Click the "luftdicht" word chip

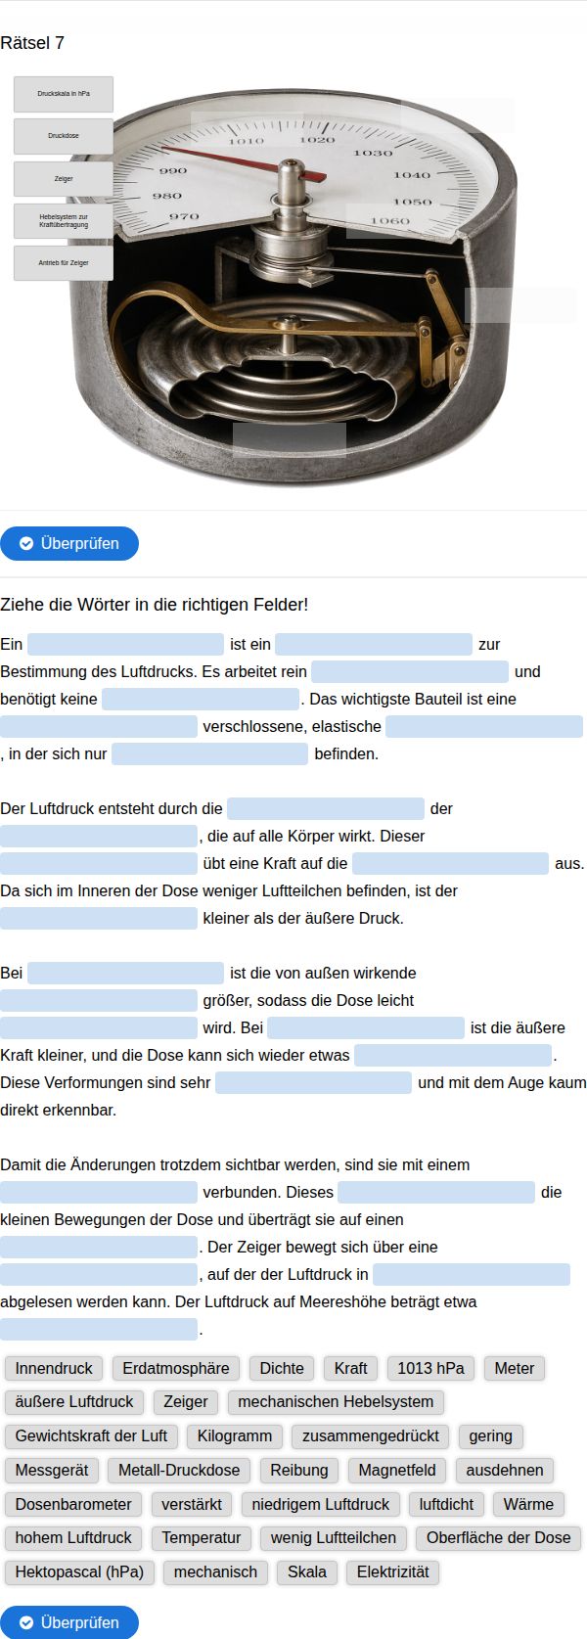click(x=446, y=1504)
